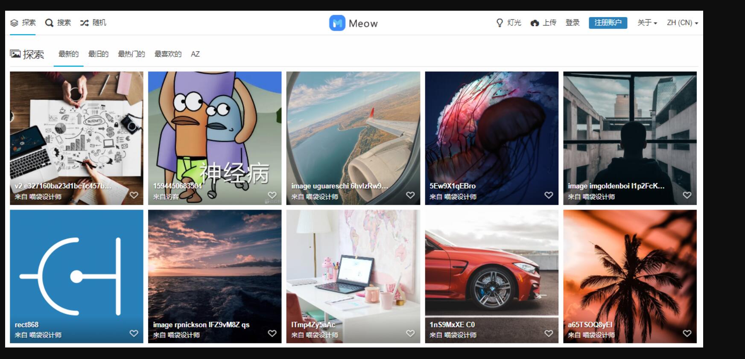This screenshot has height=359, width=745.
Task: Click the Meow logo icon
Action: (x=337, y=23)
